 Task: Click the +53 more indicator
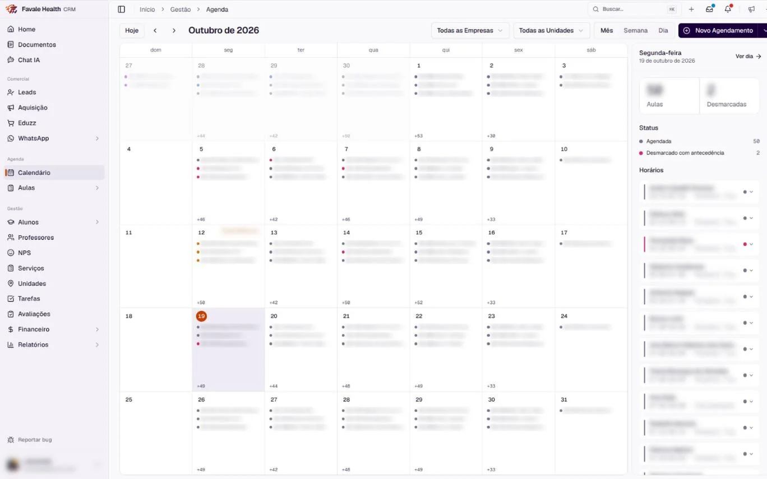coord(418,136)
